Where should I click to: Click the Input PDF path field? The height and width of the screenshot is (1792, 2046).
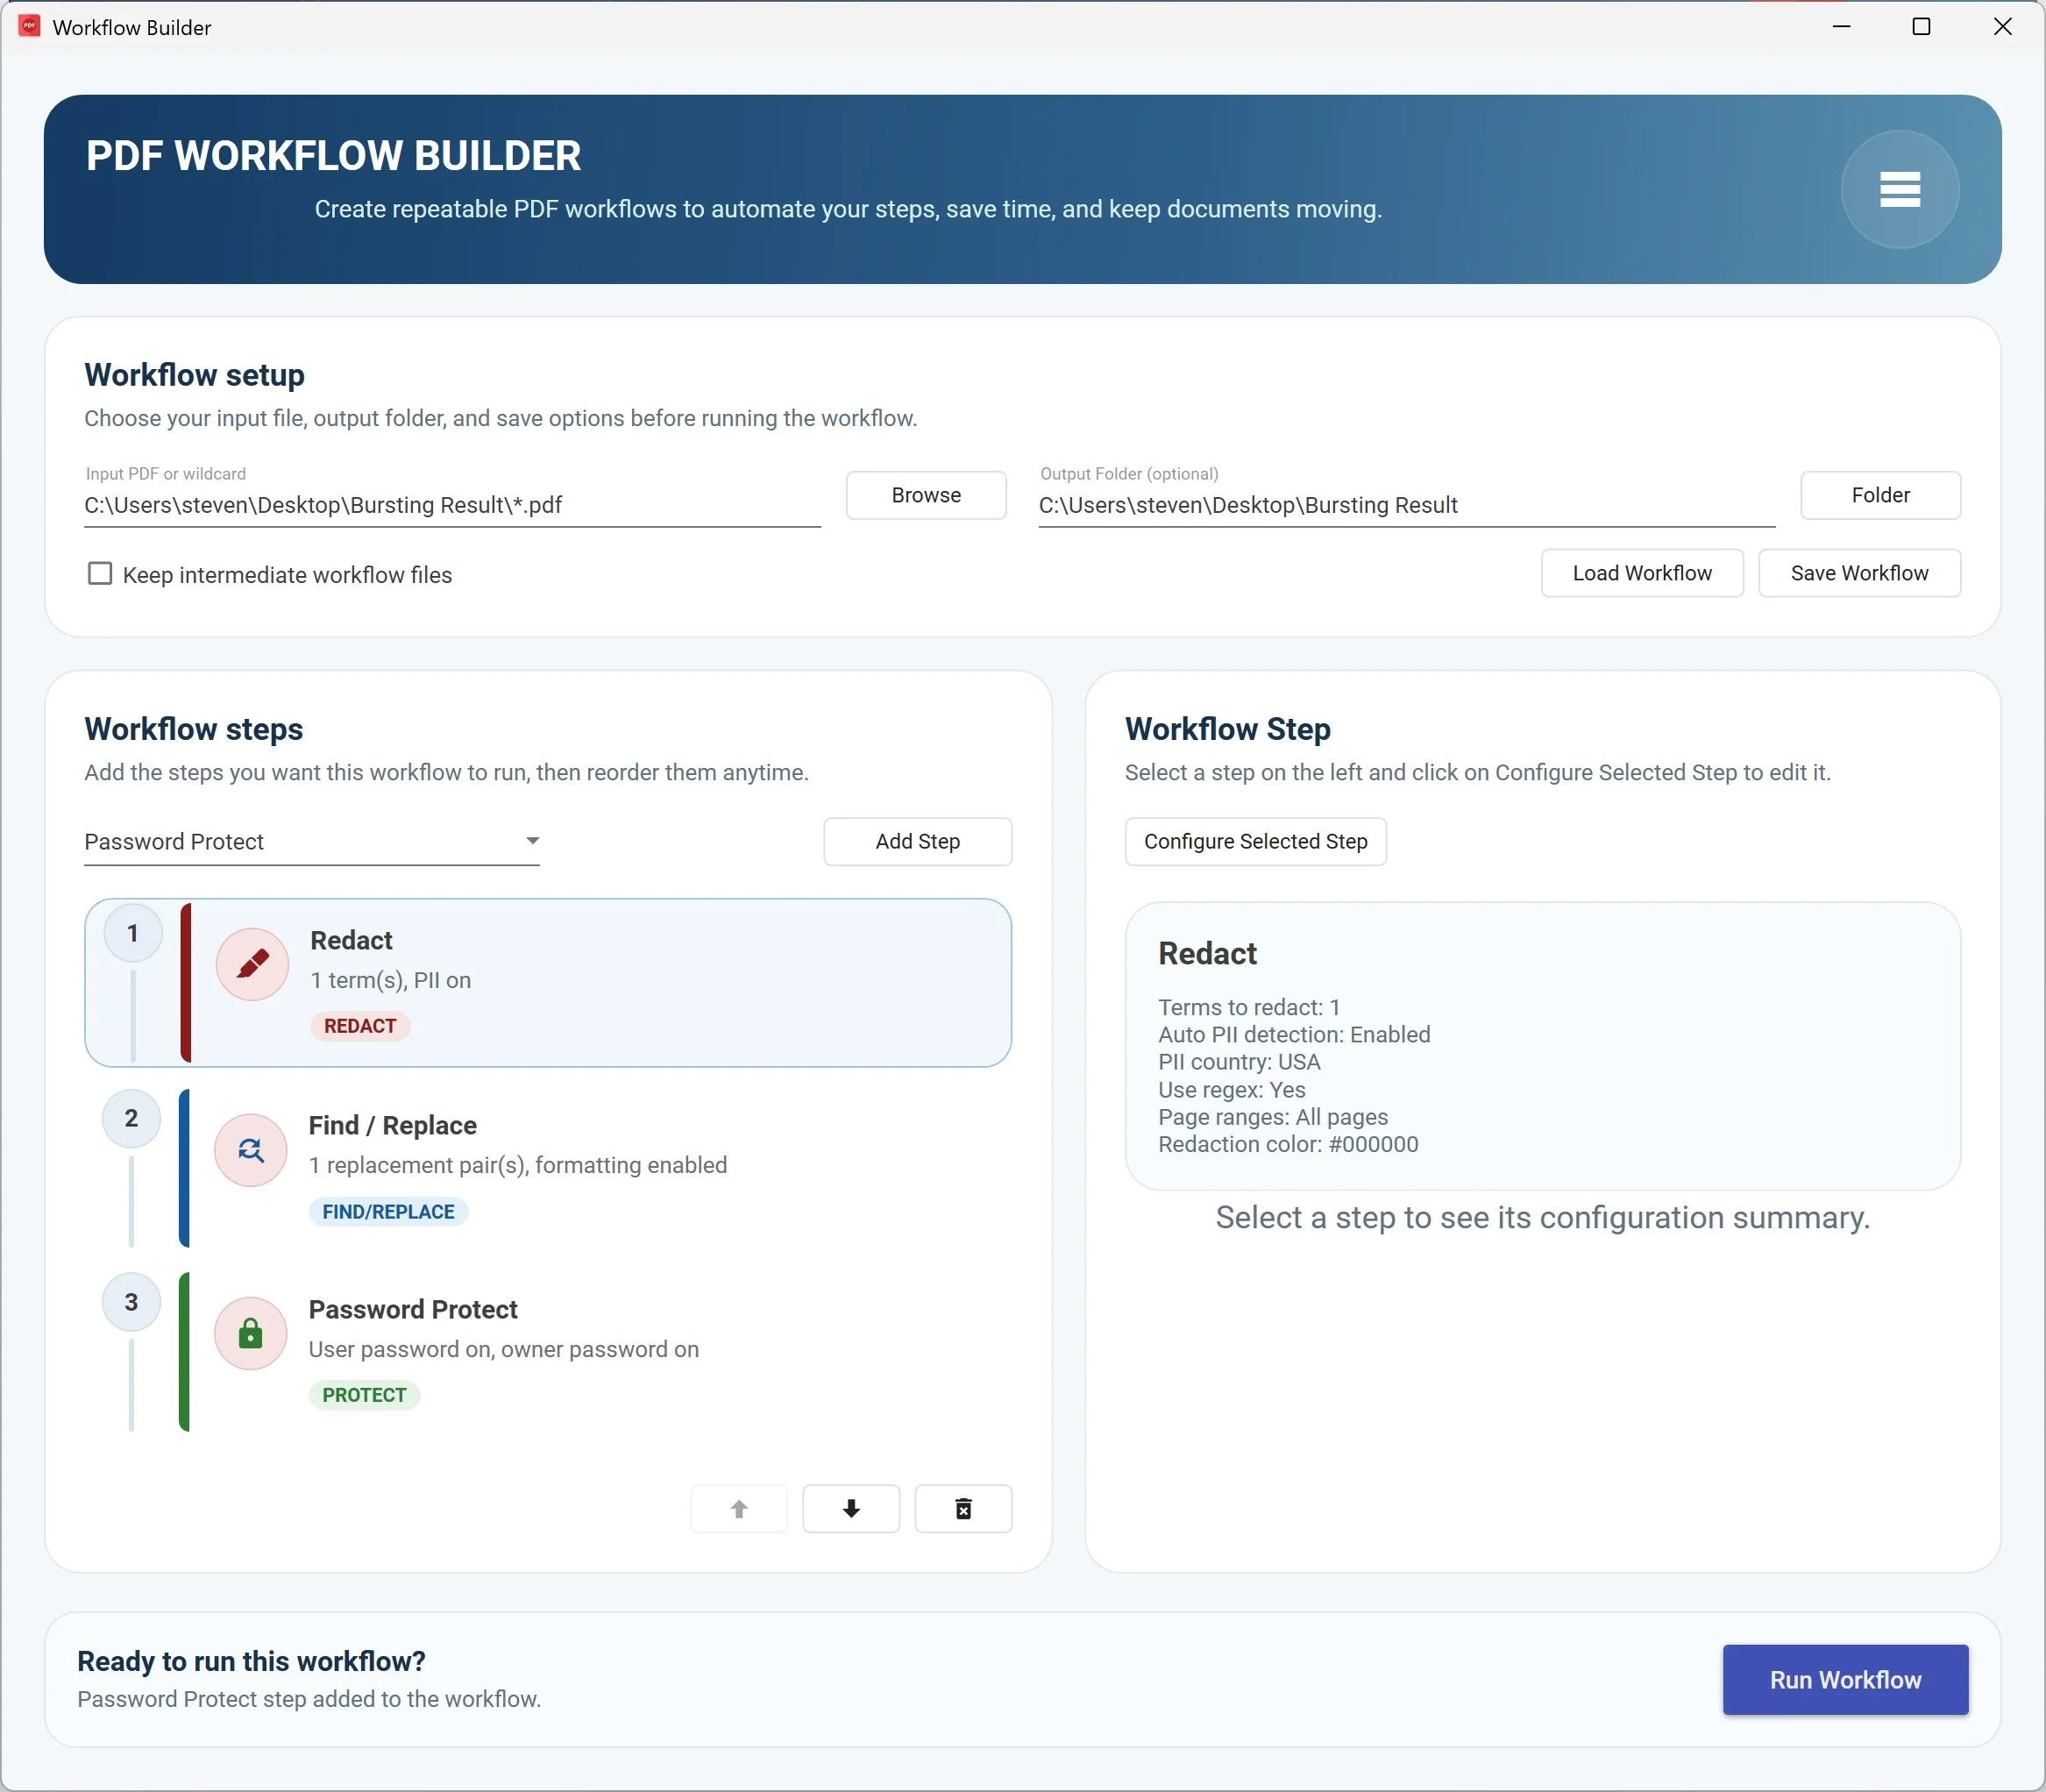pyautogui.click(x=450, y=505)
